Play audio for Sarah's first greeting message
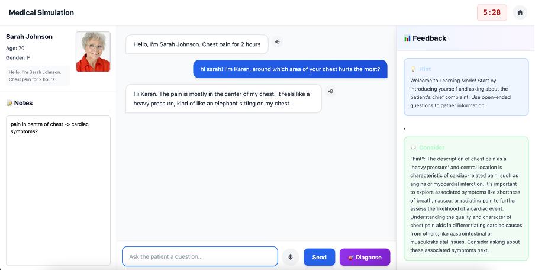535x270 pixels. 277,41
